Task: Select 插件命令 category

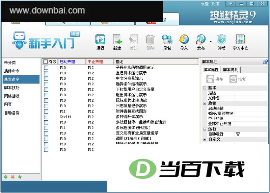Action: coord(21,71)
